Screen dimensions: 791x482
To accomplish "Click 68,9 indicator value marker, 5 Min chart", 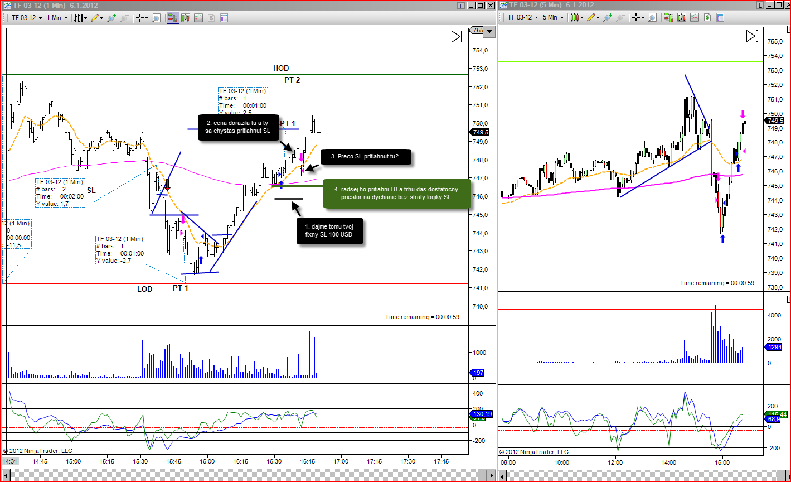I will [x=773, y=419].
